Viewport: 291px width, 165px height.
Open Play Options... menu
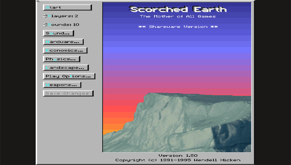click(69, 76)
